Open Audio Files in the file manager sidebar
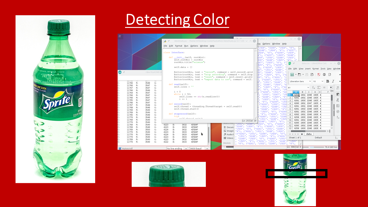 pos(229,134)
